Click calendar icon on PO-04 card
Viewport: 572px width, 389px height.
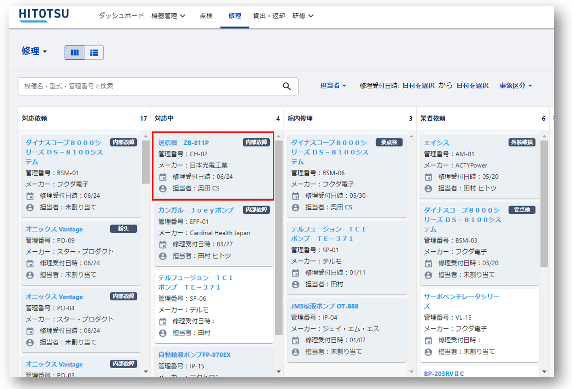pos(30,331)
